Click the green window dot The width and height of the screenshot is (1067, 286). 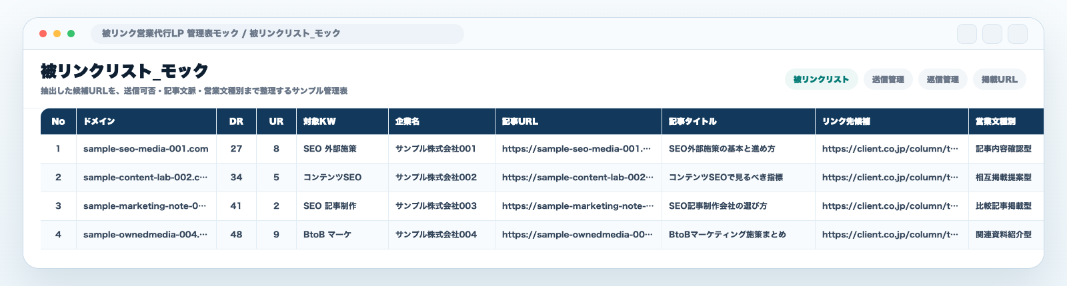point(71,33)
